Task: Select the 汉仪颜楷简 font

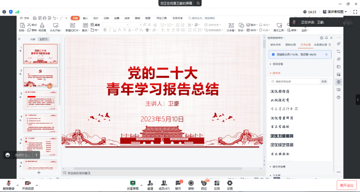Action: point(280,91)
